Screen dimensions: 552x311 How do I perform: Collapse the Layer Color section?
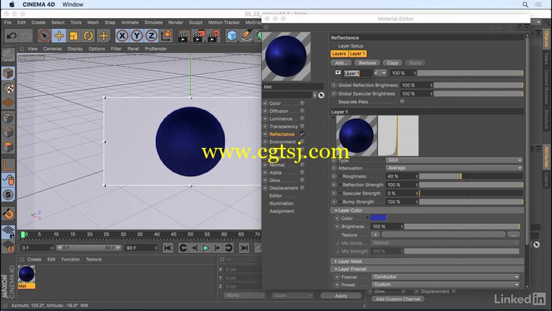pos(336,210)
